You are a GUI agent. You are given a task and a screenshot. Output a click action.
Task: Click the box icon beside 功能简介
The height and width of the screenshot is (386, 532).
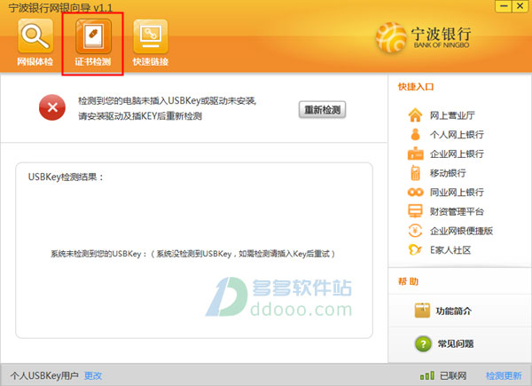pos(422,311)
